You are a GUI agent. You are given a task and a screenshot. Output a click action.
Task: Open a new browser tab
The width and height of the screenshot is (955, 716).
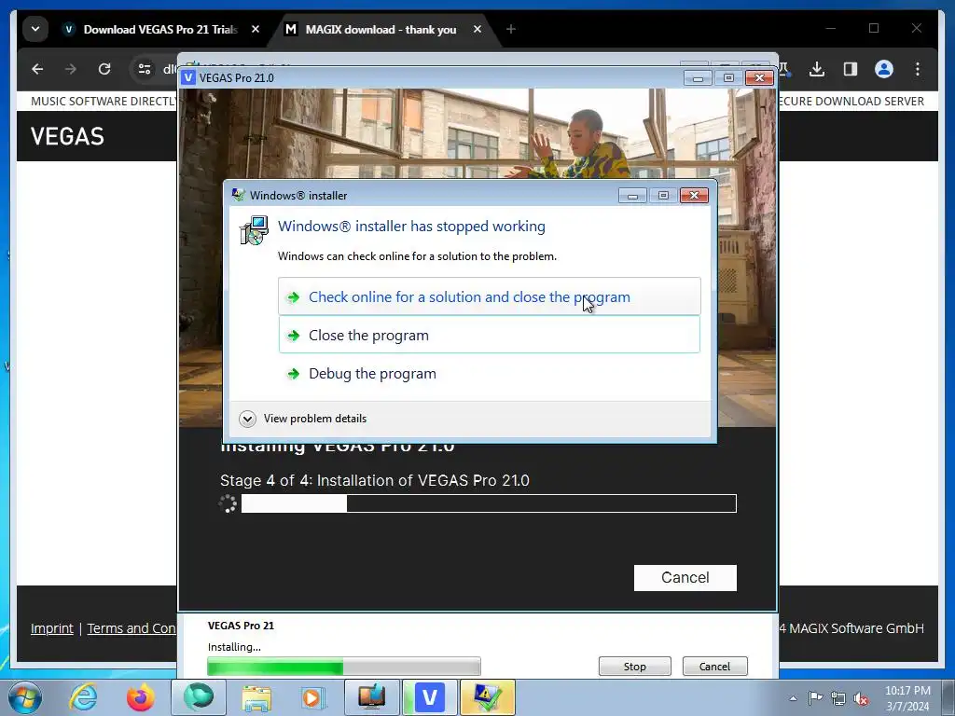[x=511, y=29]
